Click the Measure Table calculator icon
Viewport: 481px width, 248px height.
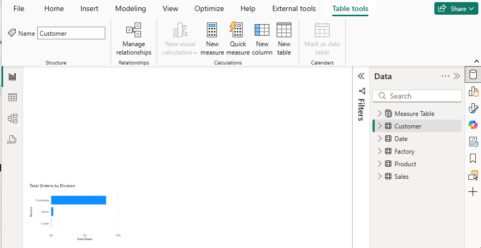pos(388,114)
